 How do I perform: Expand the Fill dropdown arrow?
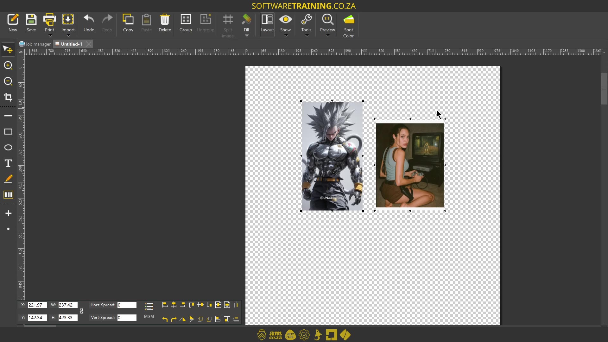(246, 35)
